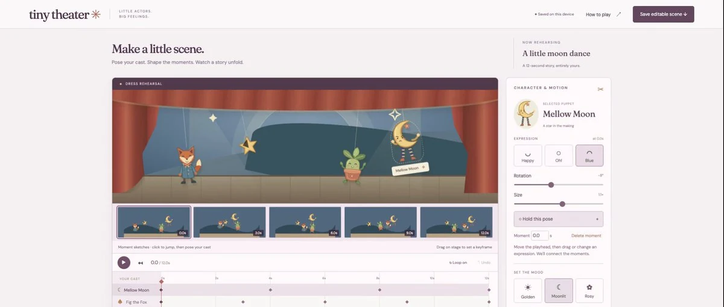Click the arrow icon beside How to play
This screenshot has height=307, width=724.
619,14
